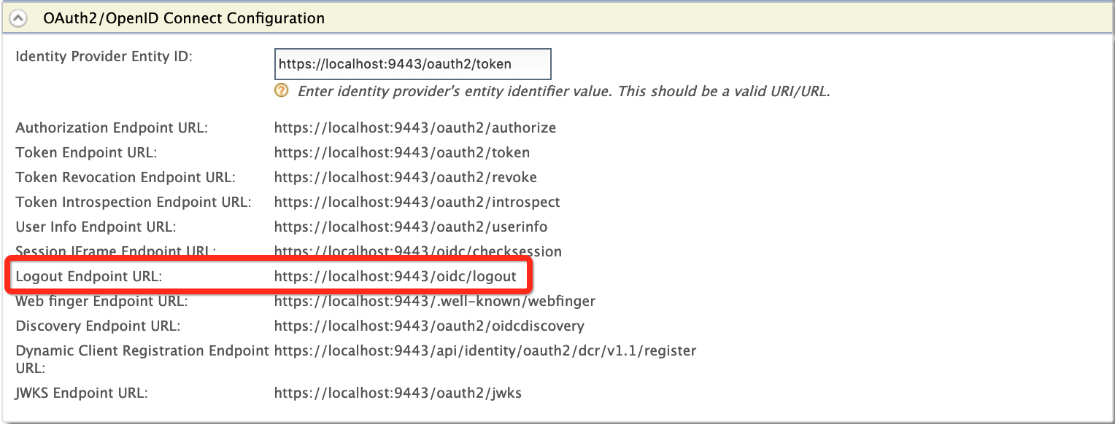Image resolution: width=1115 pixels, height=424 pixels.
Task: Select the oidc/checksession URL value
Action: (x=418, y=251)
